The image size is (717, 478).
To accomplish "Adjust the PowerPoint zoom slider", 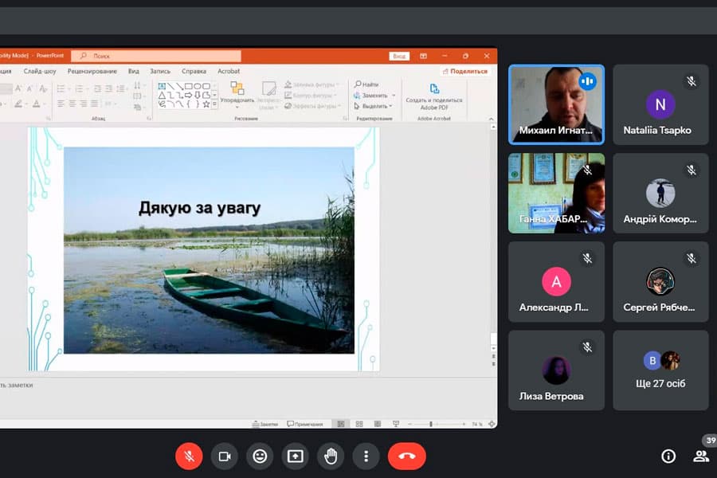I will (431, 424).
